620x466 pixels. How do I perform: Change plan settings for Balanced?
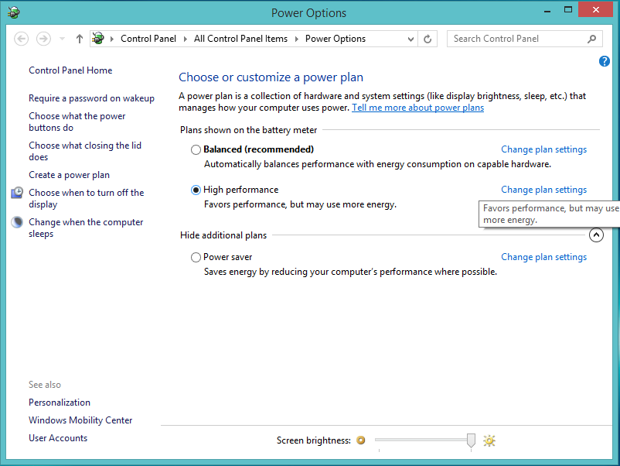pyautogui.click(x=543, y=149)
